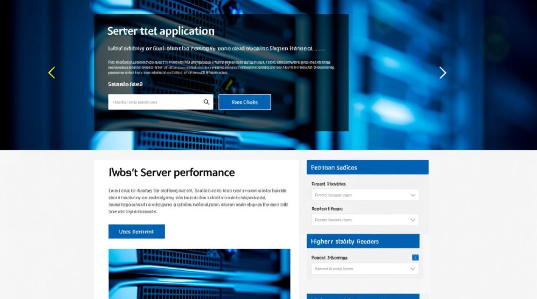
Task: Click the Cineard label above first dropdown
Action: (x=328, y=184)
